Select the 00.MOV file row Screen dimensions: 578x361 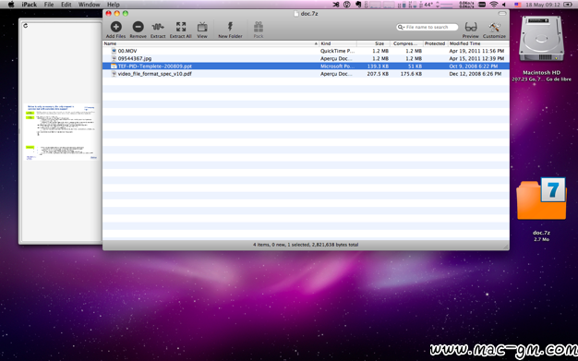(306, 51)
